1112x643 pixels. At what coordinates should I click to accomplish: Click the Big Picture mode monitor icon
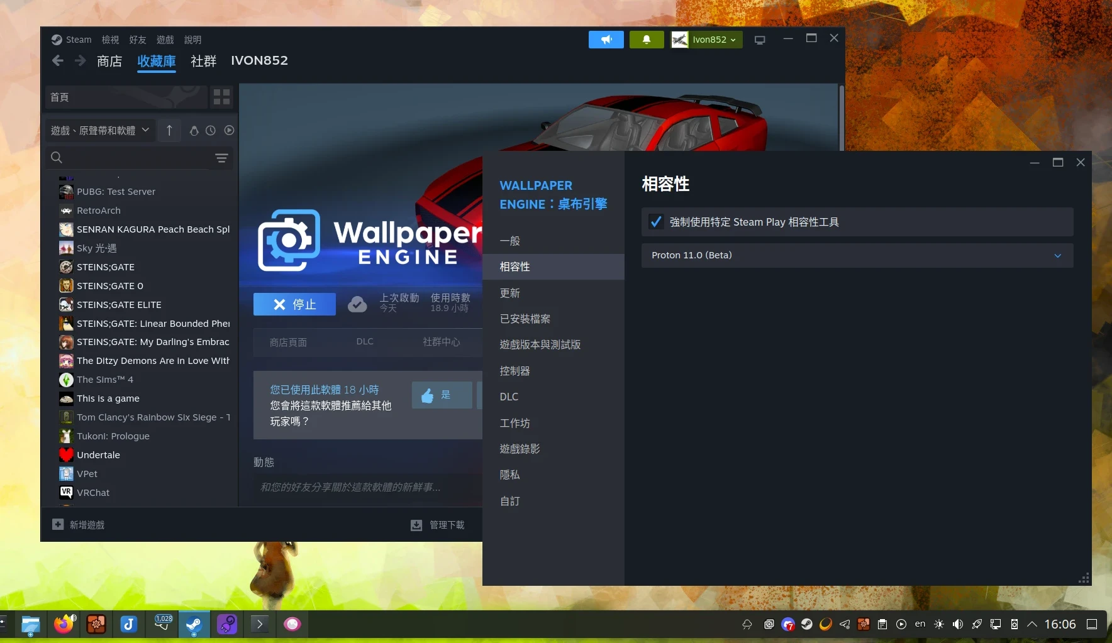pyautogui.click(x=760, y=40)
